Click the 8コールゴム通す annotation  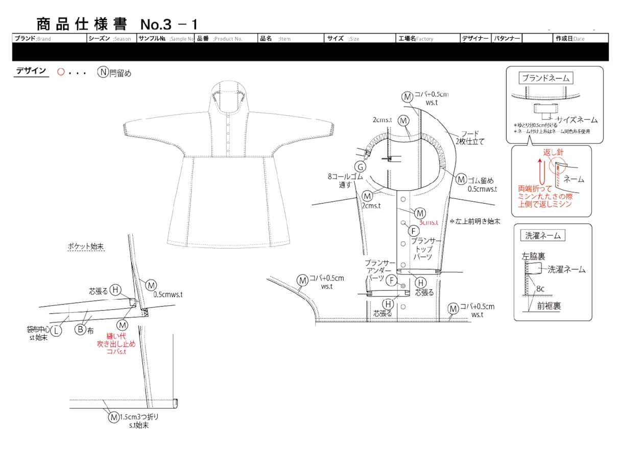tap(345, 181)
